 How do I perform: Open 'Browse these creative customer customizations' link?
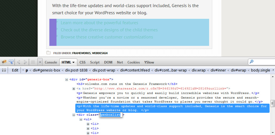pos(107,37)
